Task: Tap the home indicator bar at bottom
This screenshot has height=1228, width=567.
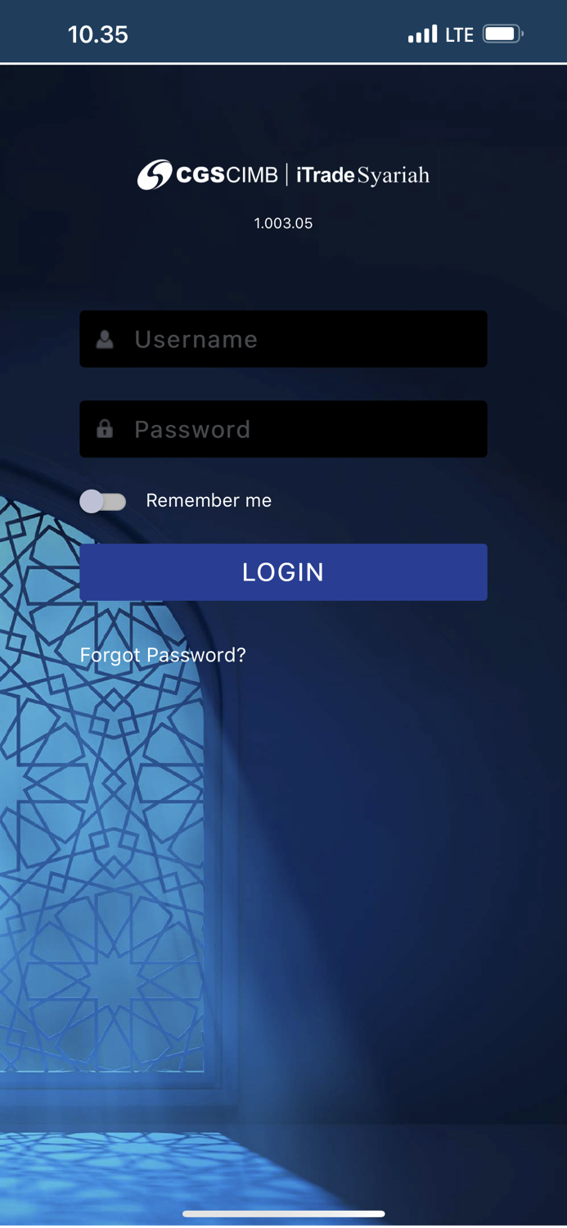Action: (x=283, y=1213)
